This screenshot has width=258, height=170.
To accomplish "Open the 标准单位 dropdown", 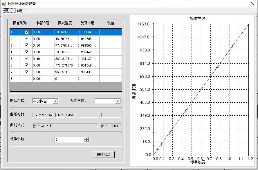I will [108, 101].
